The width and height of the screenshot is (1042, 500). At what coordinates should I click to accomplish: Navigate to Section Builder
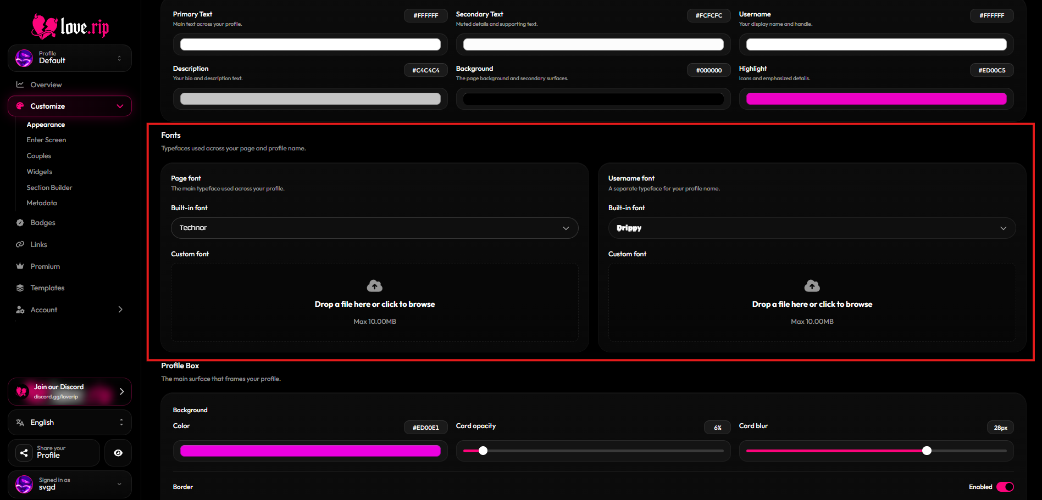[49, 188]
